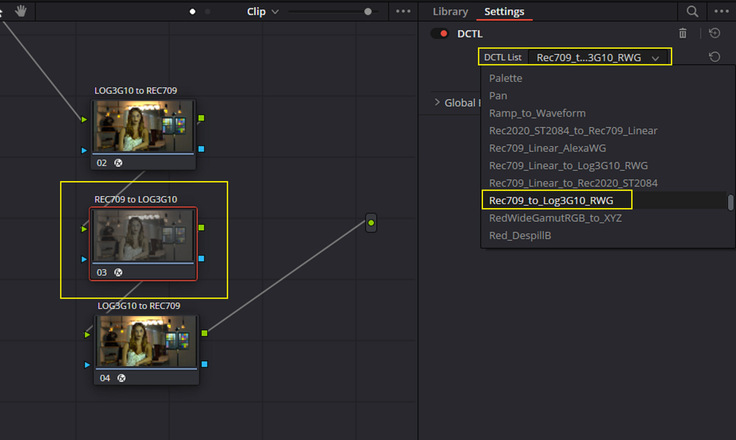Click the FX badge on node 04
This screenshot has height=440, width=736.
tap(121, 378)
